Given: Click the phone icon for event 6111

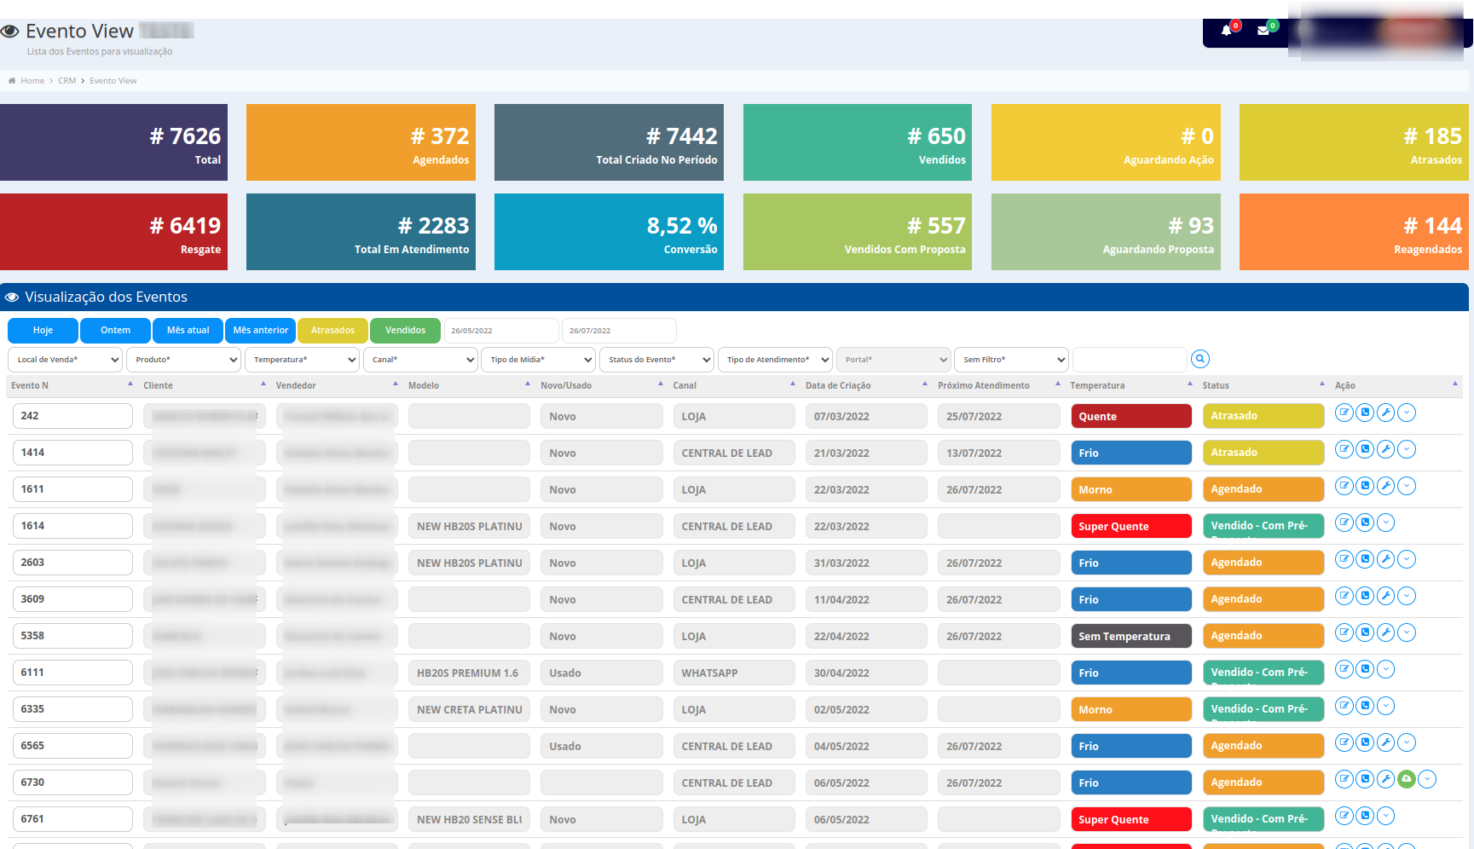Looking at the screenshot, I should pos(1365,669).
